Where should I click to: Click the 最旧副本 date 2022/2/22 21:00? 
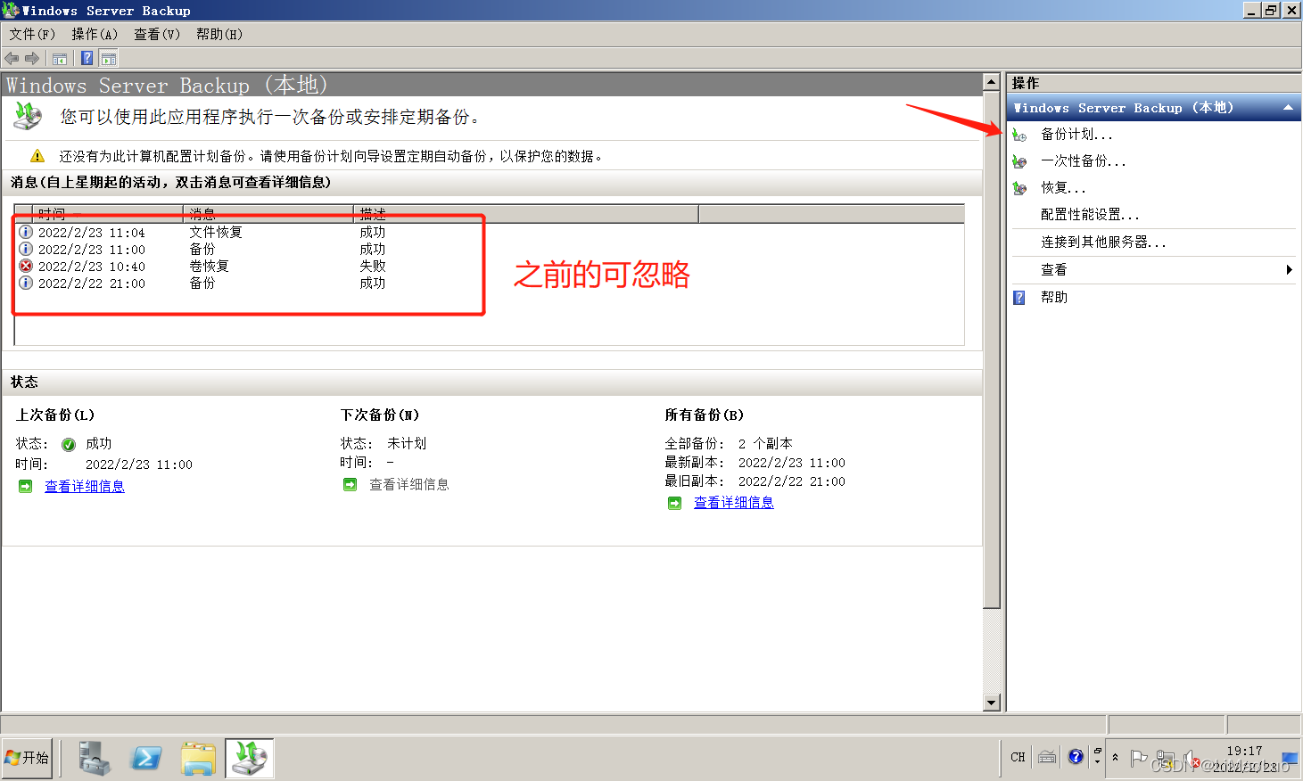[x=792, y=481]
